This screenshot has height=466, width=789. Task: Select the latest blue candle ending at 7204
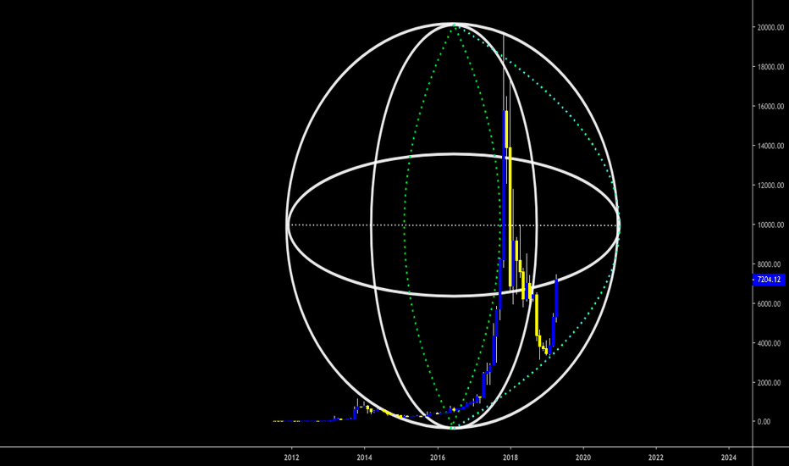tap(556, 298)
